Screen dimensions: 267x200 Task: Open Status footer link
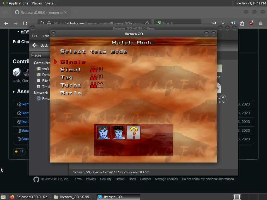click(120, 179)
